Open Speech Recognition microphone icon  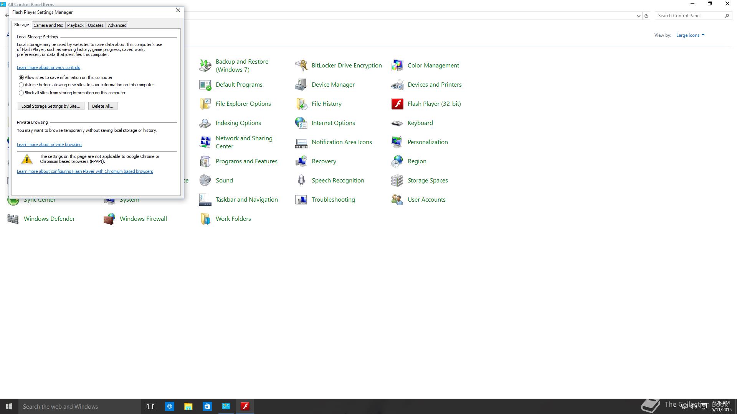[x=301, y=181]
